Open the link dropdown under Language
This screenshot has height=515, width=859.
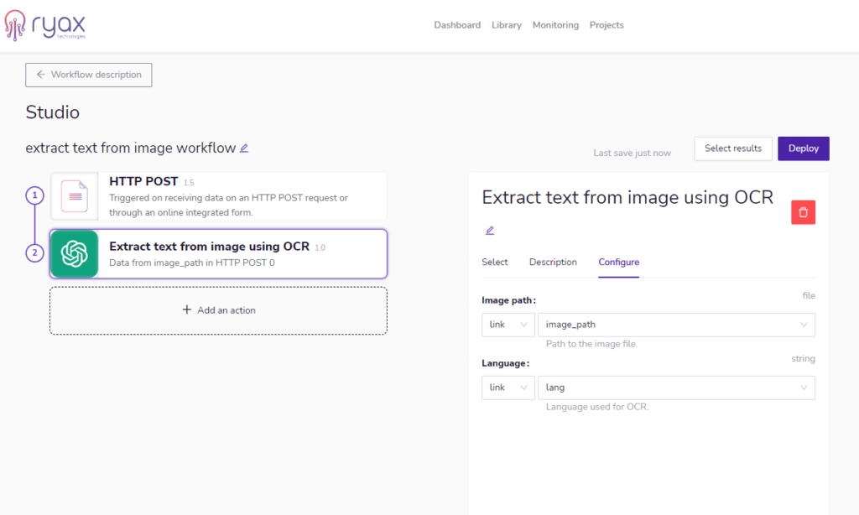click(x=508, y=388)
